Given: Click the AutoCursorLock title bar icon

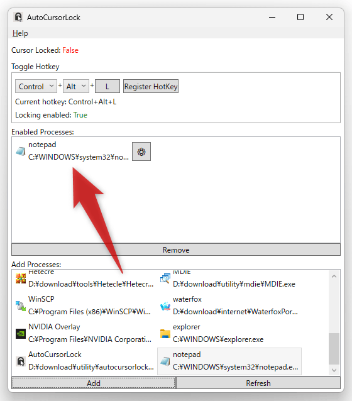Looking at the screenshot, I should pyautogui.click(x=18, y=17).
